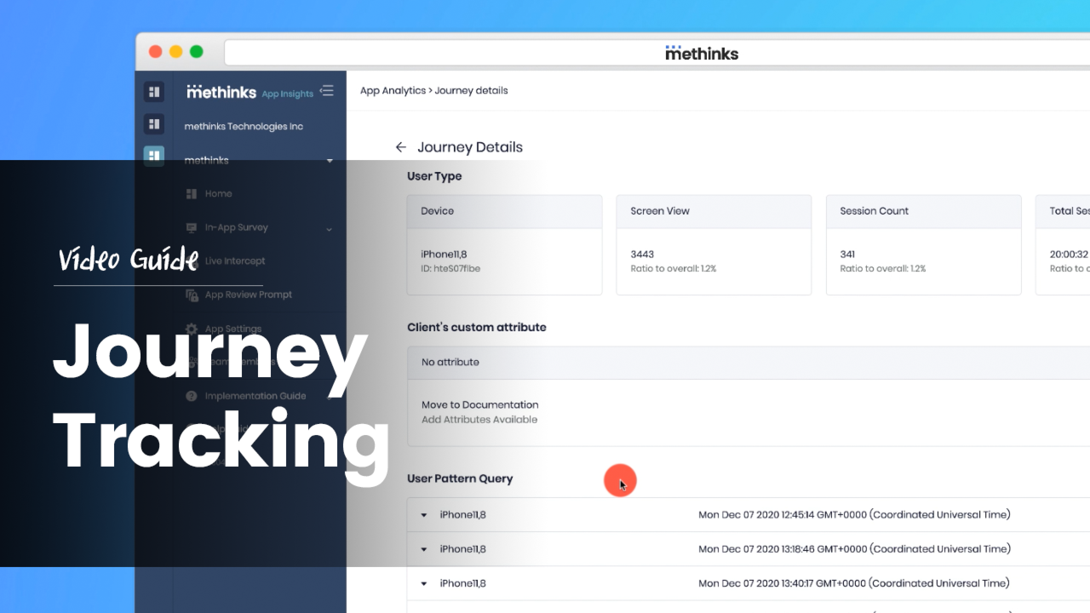Click the Home icon in the sidebar
The width and height of the screenshot is (1090, 613).
191,194
